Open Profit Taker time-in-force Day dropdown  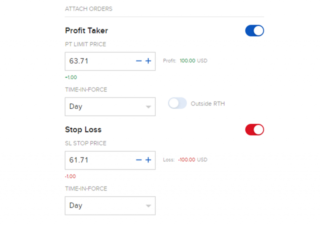coord(110,107)
